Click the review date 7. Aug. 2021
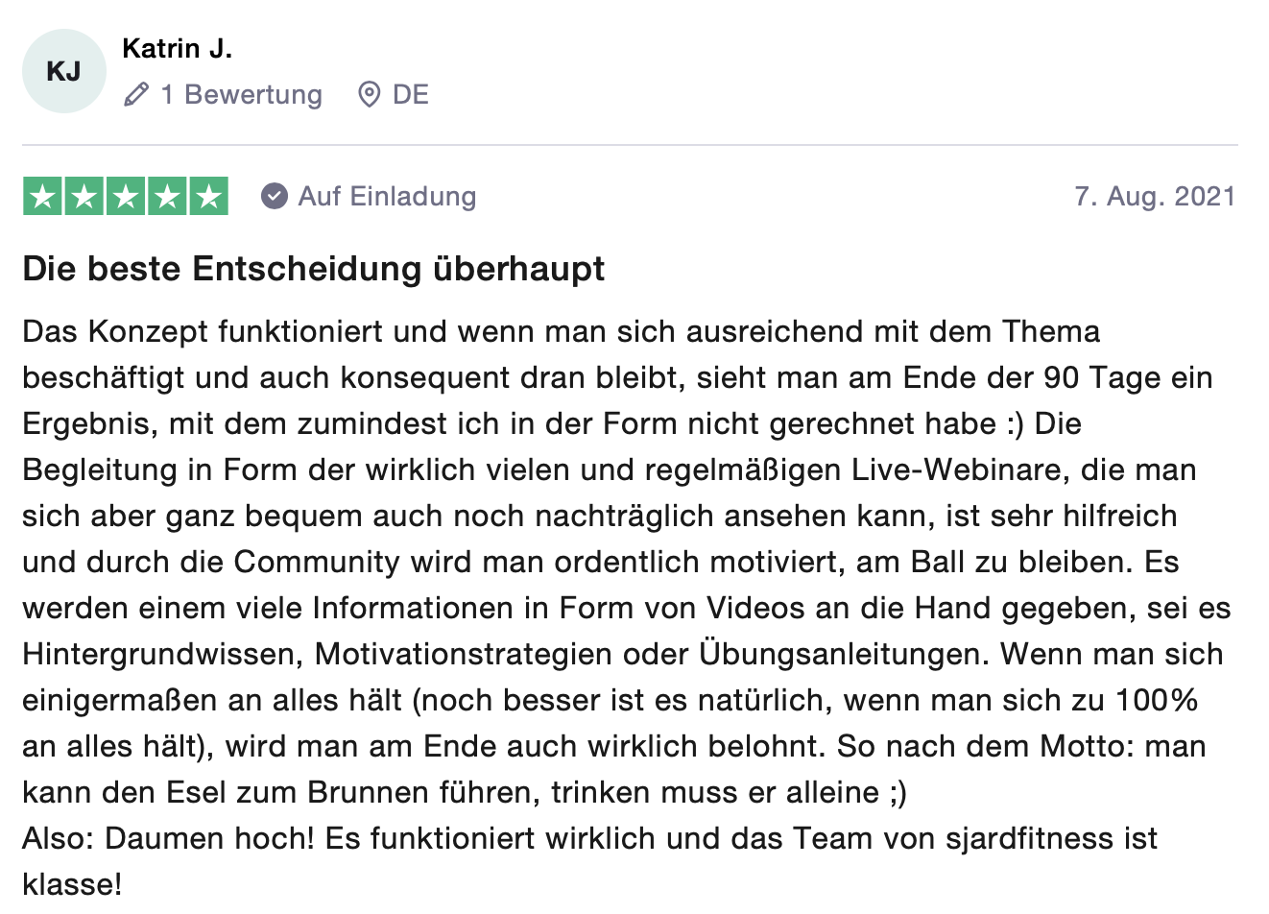 point(1155,196)
